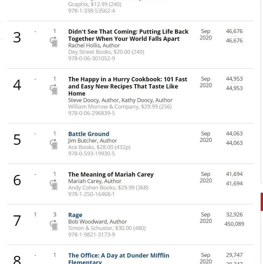Click the list icon beside The Meaning of Mariah Carey
Image resolution: width=263 pixels, height=264 pixels.
tap(54, 185)
